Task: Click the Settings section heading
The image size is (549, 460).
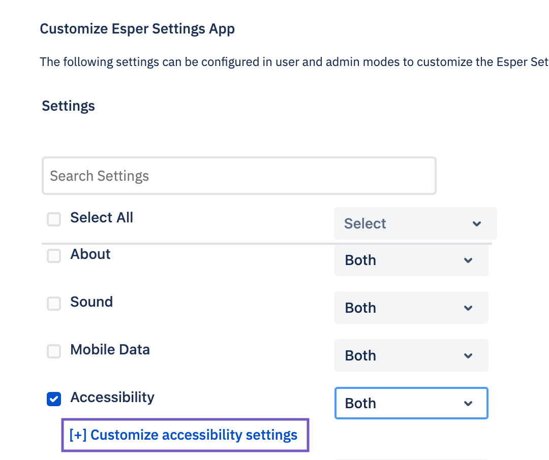Action: (68, 106)
